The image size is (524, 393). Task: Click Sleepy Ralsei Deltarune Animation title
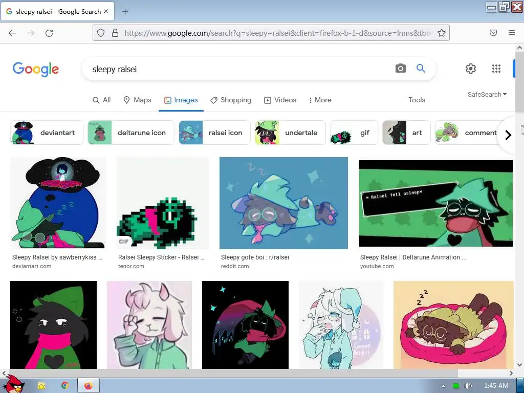(413, 257)
